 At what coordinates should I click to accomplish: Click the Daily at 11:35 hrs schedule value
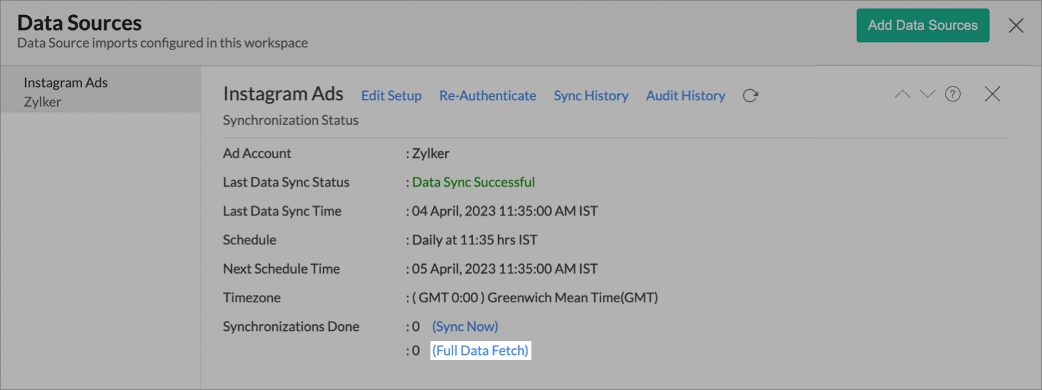pyautogui.click(x=475, y=240)
